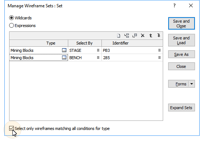Move row up with the up arrow icon
This screenshot has height=142, width=200.
(x=151, y=35)
